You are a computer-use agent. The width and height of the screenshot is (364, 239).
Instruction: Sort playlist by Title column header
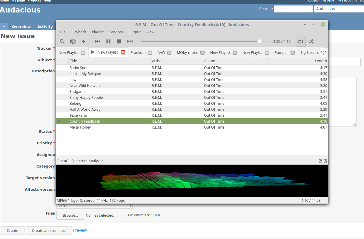[110, 61]
